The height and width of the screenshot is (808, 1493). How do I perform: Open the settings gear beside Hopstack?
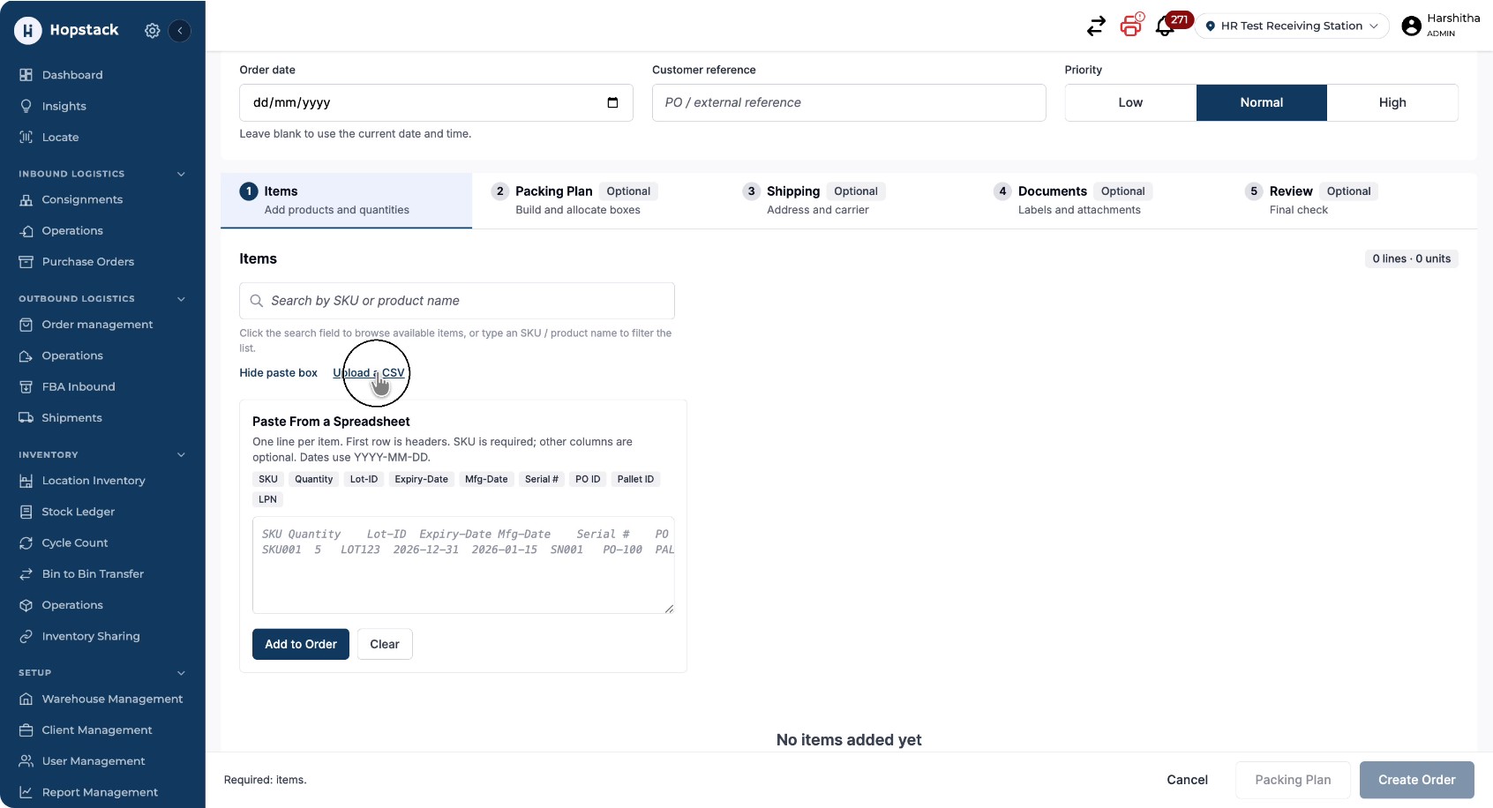pos(153,30)
